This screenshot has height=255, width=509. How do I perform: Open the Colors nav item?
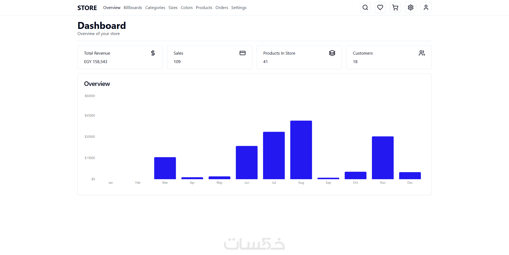187,8
